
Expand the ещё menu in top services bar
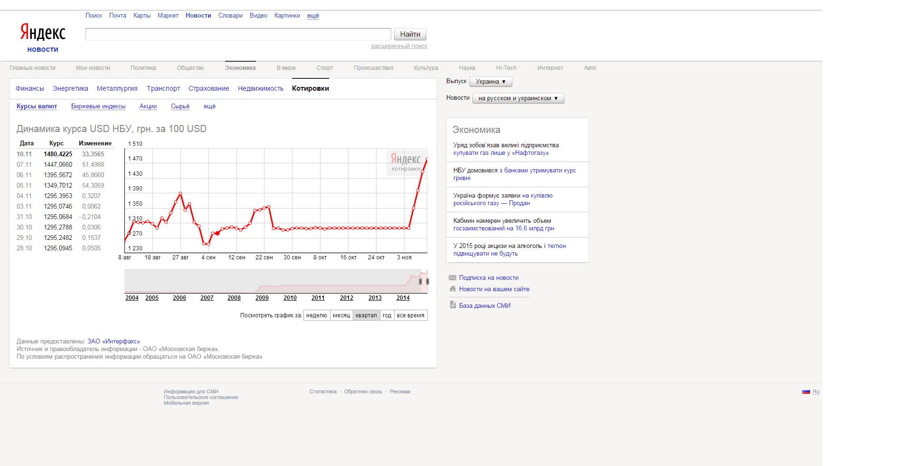(313, 16)
